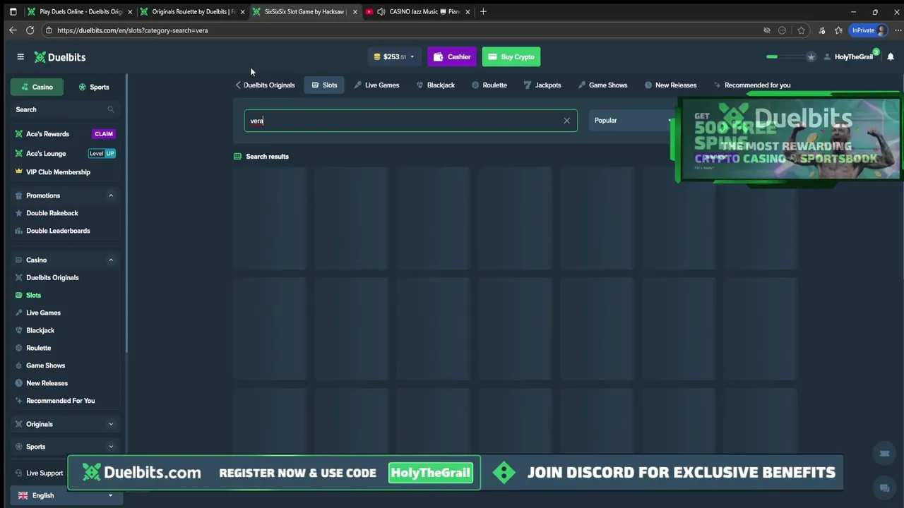Viewport: 904px width, 508px height.
Task: Select Slots in sidebar
Action: 33,296
